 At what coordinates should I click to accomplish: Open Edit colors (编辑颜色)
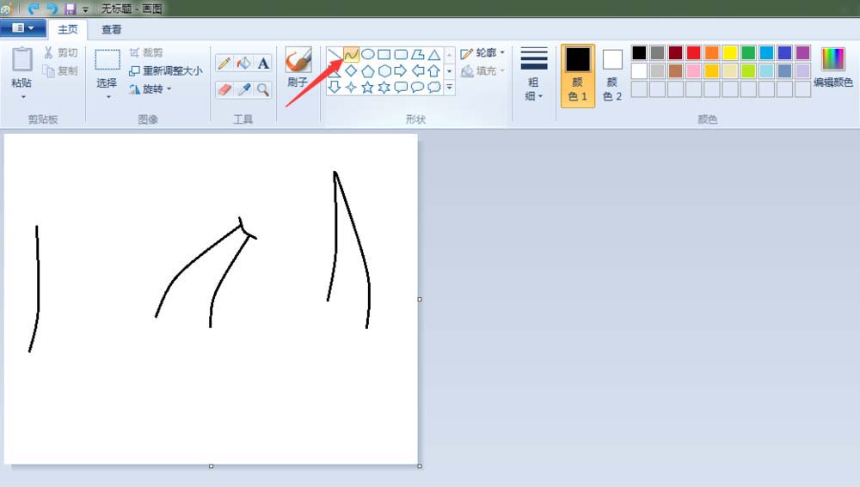[x=833, y=68]
